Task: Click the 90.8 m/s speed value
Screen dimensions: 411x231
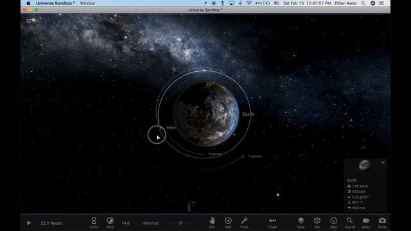Action: [x=358, y=208]
